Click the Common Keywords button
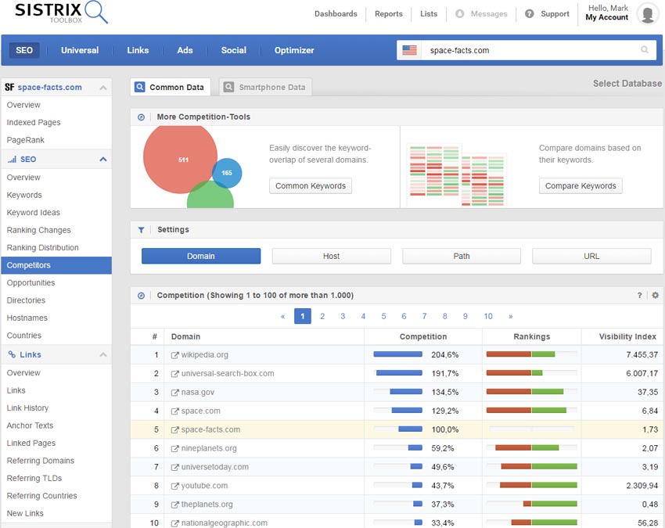This screenshot has width=665, height=528. (311, 185)
